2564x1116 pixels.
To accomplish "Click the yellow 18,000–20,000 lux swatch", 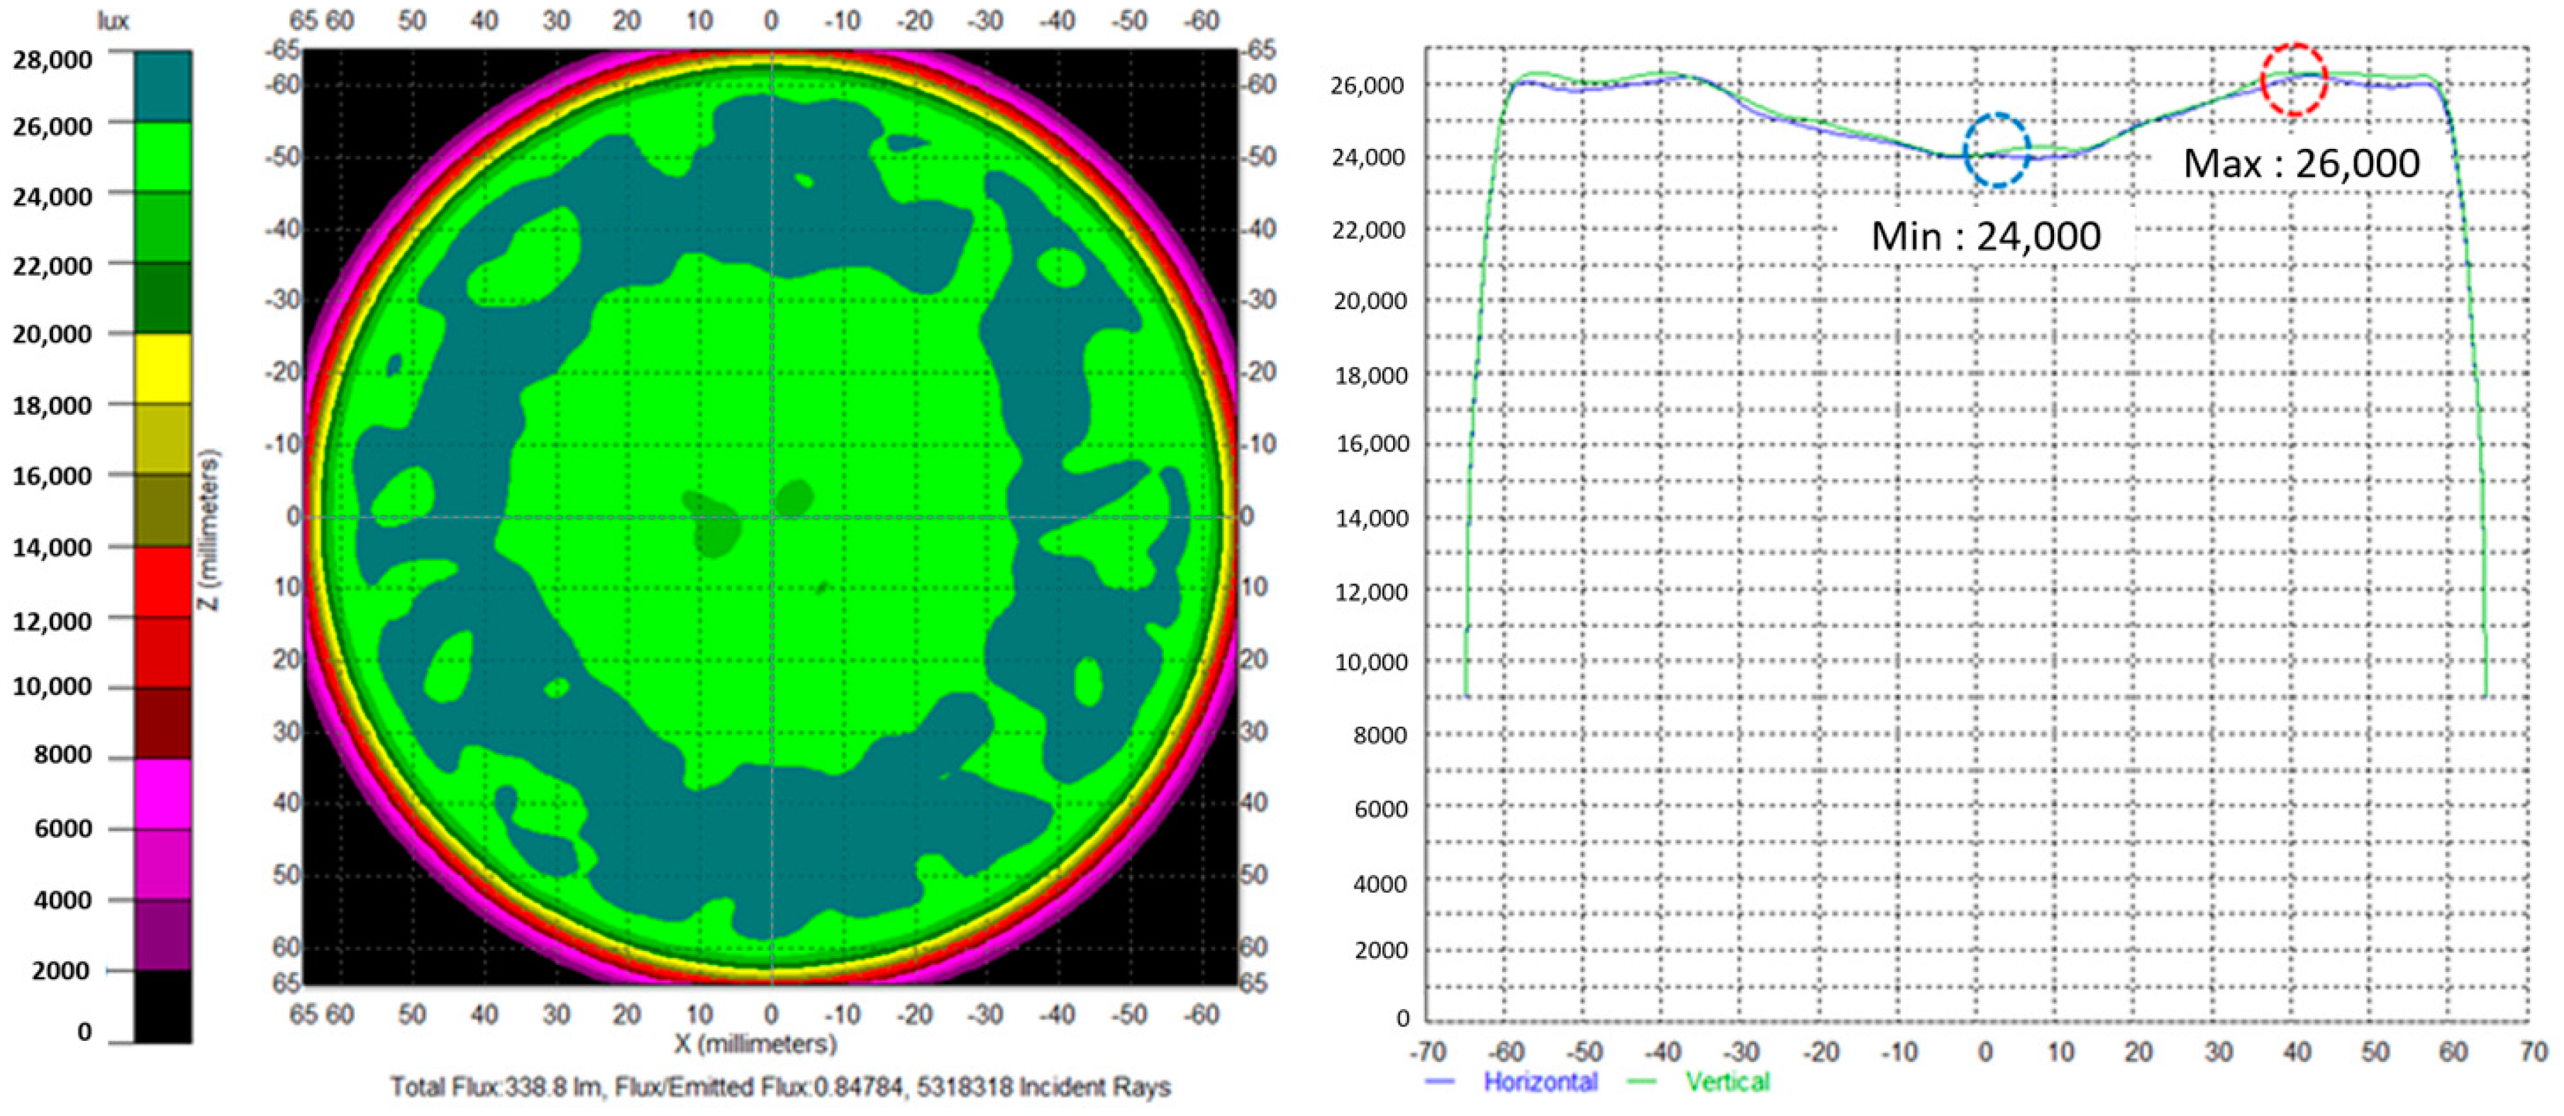I will 163,368.
